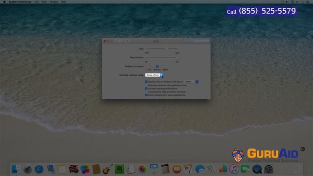This screenshot has height=176, width=313.
Task: Click the Magnification slider knob
Action: pyautogui.click(x=177, y=58)
